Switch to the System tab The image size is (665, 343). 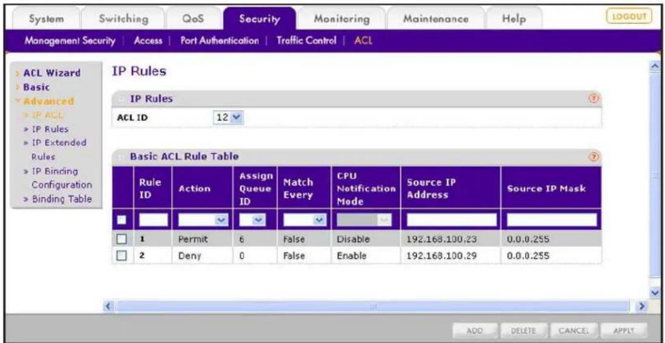[47, 19]
